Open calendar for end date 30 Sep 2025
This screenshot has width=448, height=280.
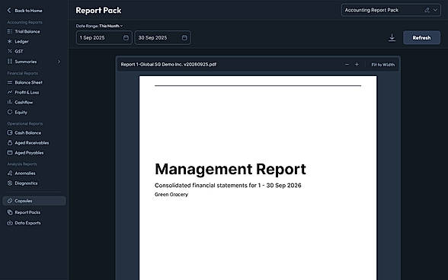click(184, 38)
